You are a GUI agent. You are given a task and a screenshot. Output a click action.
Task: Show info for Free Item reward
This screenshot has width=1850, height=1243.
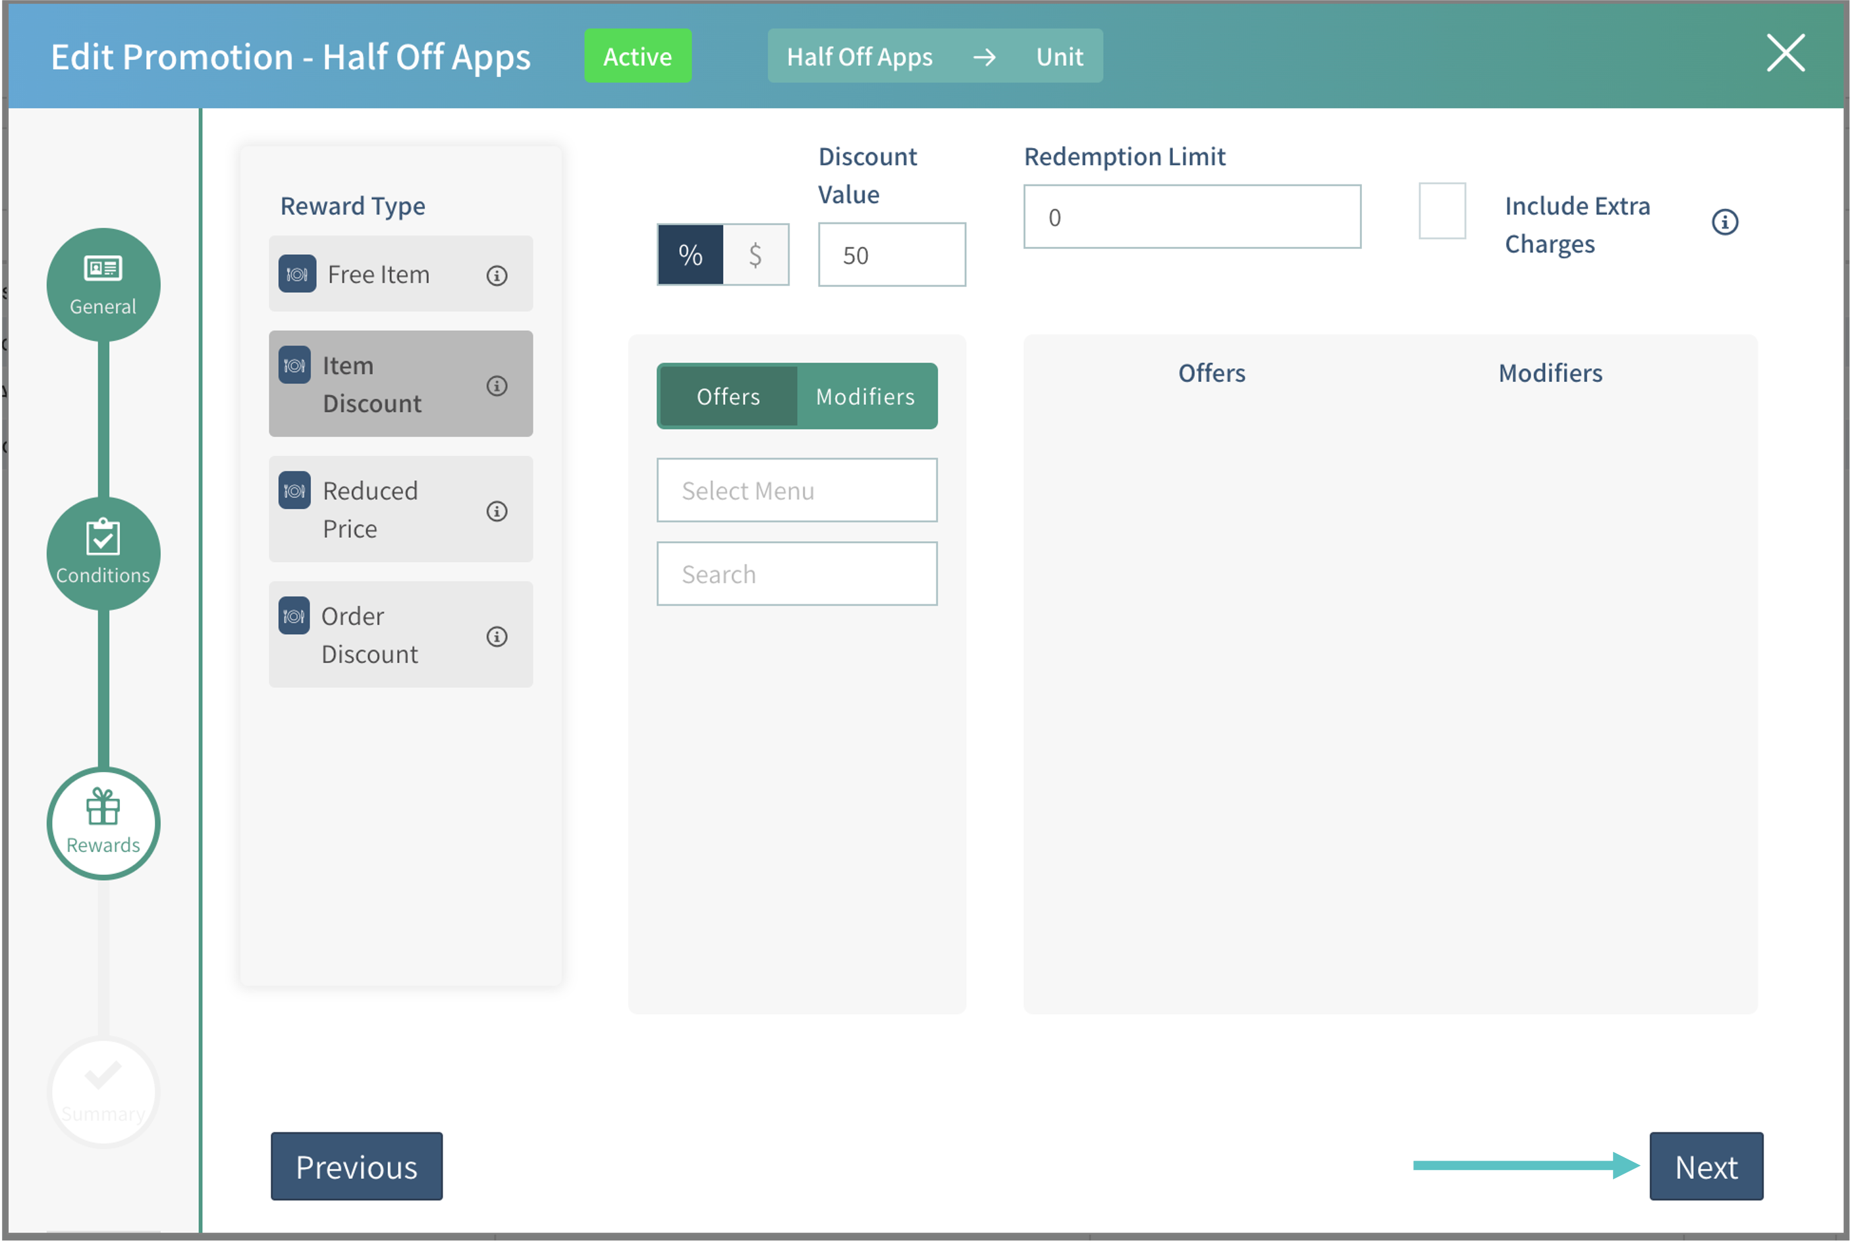(497, 275)
